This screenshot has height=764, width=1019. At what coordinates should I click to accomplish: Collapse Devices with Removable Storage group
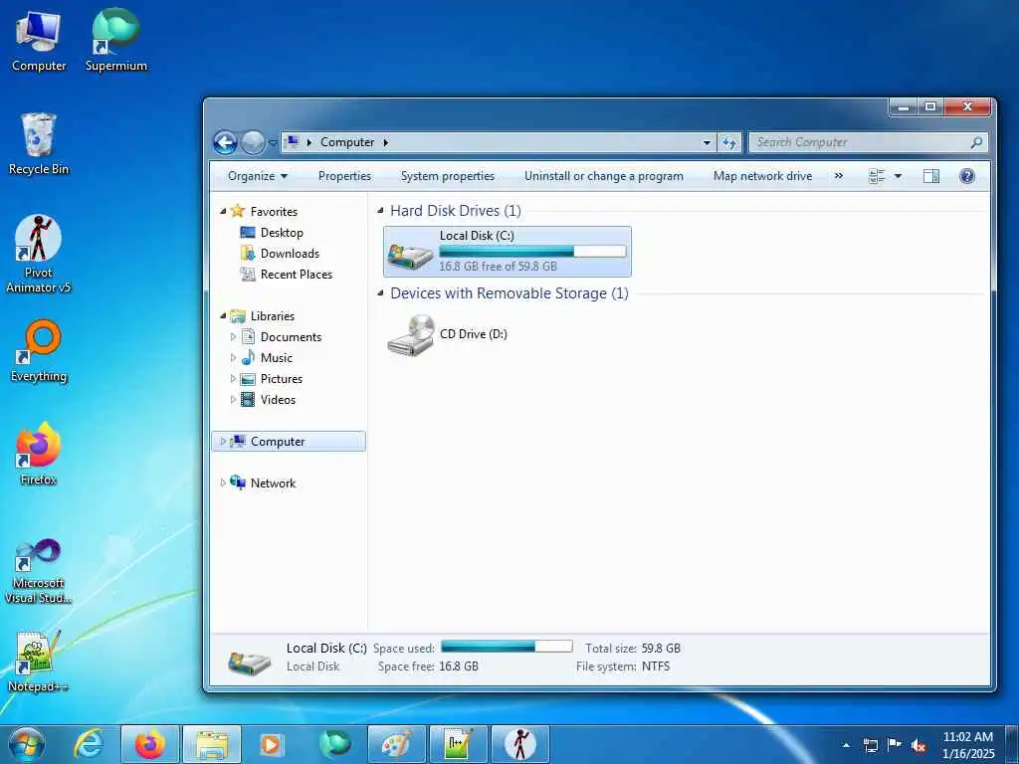pyautogui.click(x=381, y=293)
